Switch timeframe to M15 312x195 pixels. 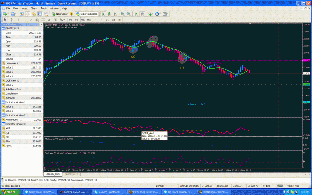pyautogui.click(x=83, y=20)
